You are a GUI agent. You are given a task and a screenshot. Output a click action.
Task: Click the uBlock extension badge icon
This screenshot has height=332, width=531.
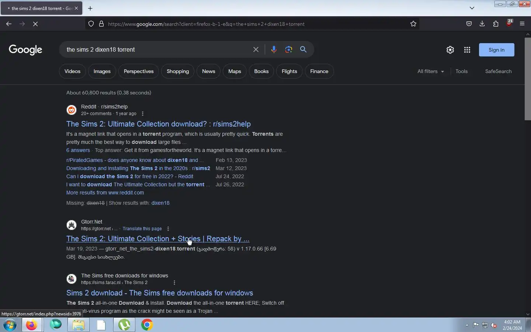[x=509, y=23]
